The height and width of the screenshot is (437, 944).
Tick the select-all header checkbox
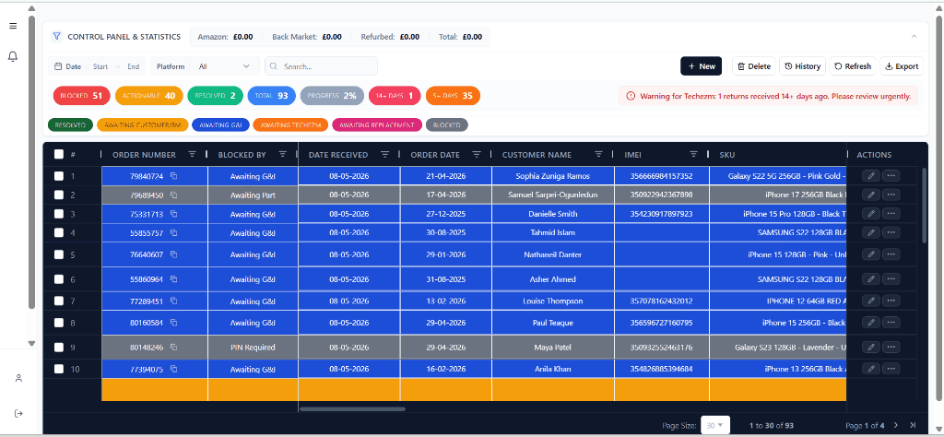point(58,154)
